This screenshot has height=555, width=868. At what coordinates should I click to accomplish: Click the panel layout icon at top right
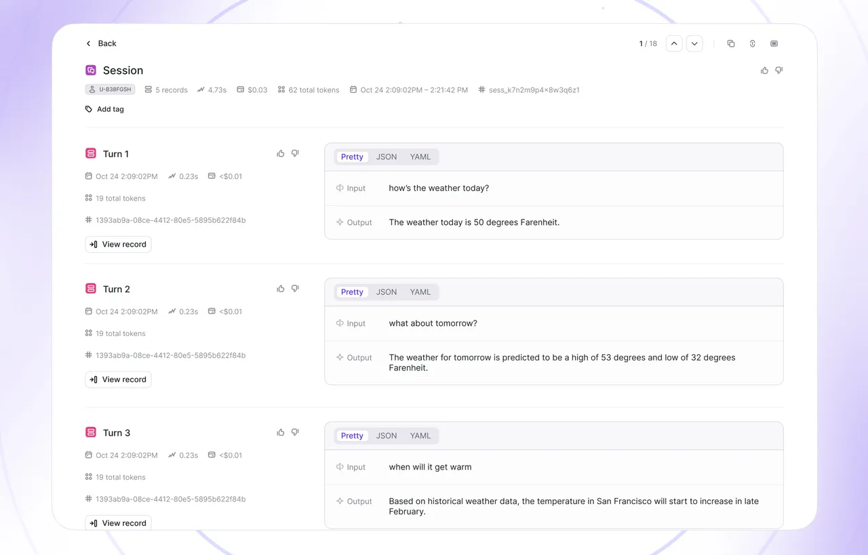[x=774, y=43]
